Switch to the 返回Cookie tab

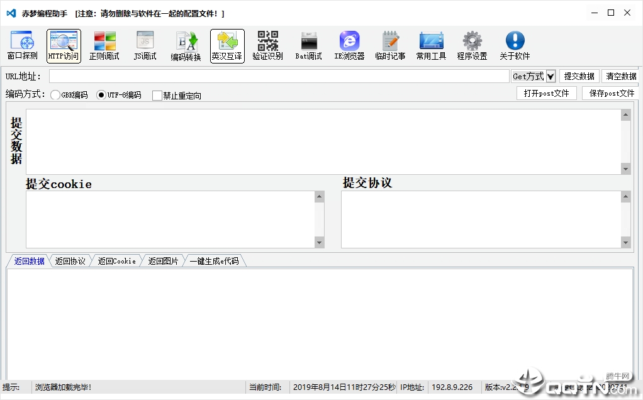click(116, 261)
